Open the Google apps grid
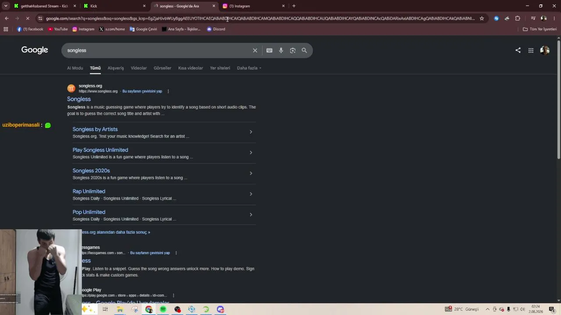 click(531, 50)
